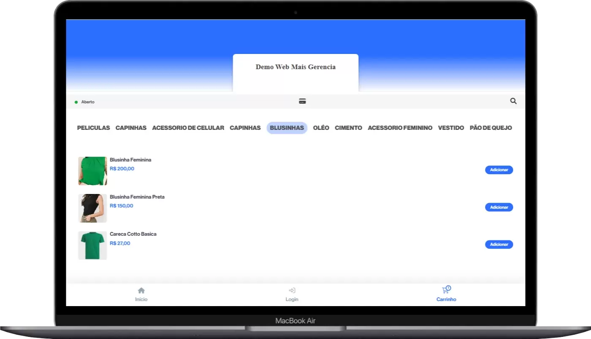Select the home icon above Inicio

(141, 290)
